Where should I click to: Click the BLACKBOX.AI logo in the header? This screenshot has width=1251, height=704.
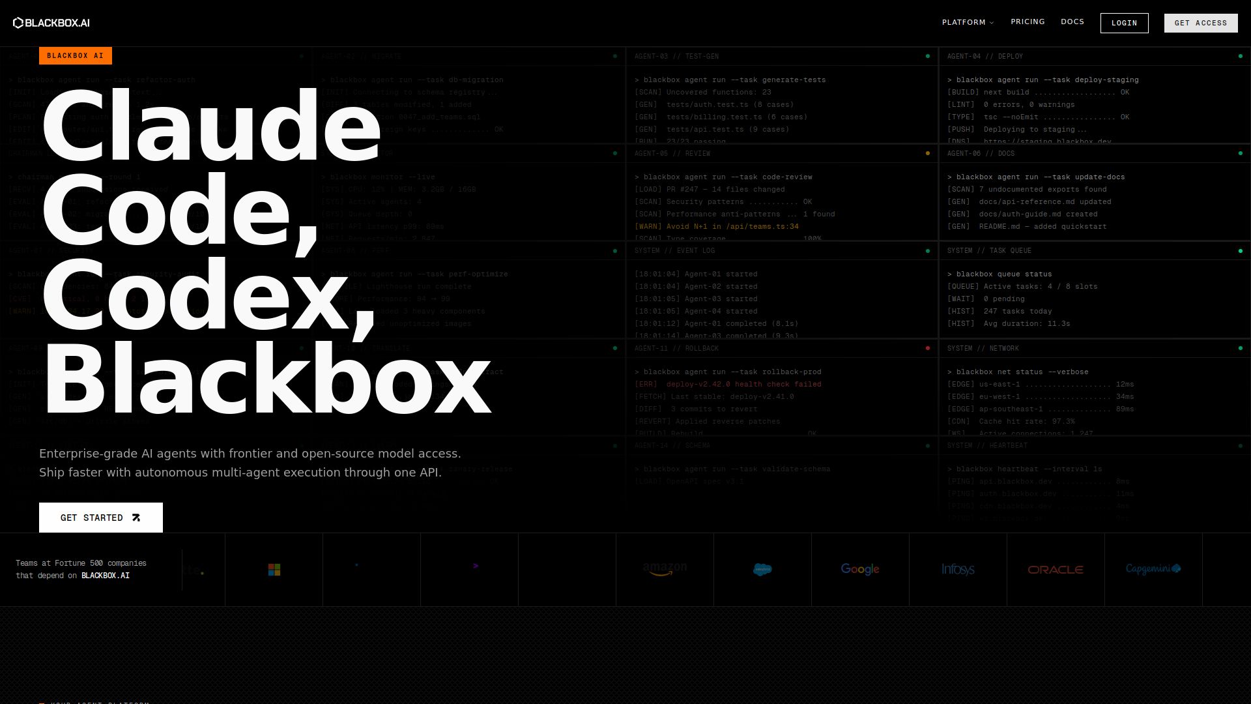[x=51, y=23]
